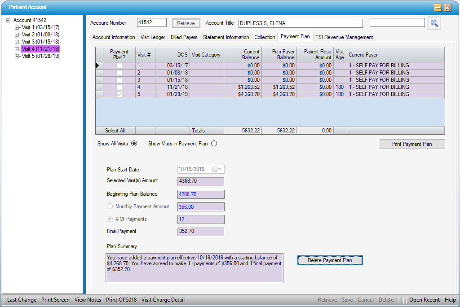Viewport: 460px width, 307px height.
Task: Click Select All under the visits grid
Action: [115, 131]
